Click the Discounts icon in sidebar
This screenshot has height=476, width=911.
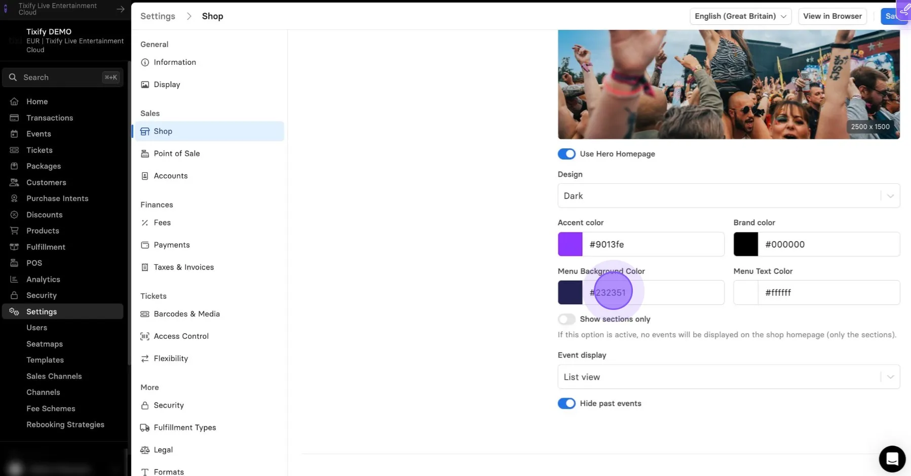(14, 215)
